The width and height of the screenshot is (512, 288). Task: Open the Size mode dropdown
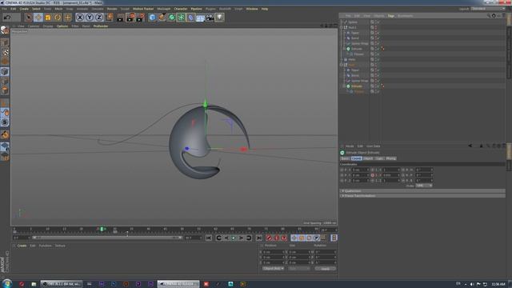click(298, 269)
